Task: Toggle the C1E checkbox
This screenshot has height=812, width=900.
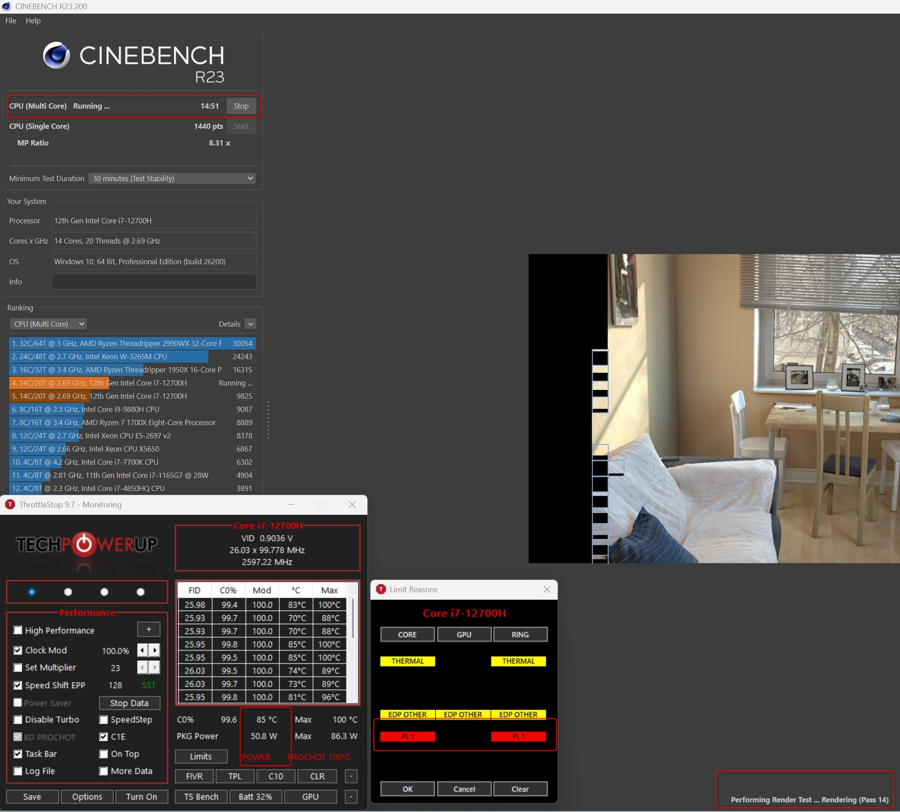Action: coord(103,736)
